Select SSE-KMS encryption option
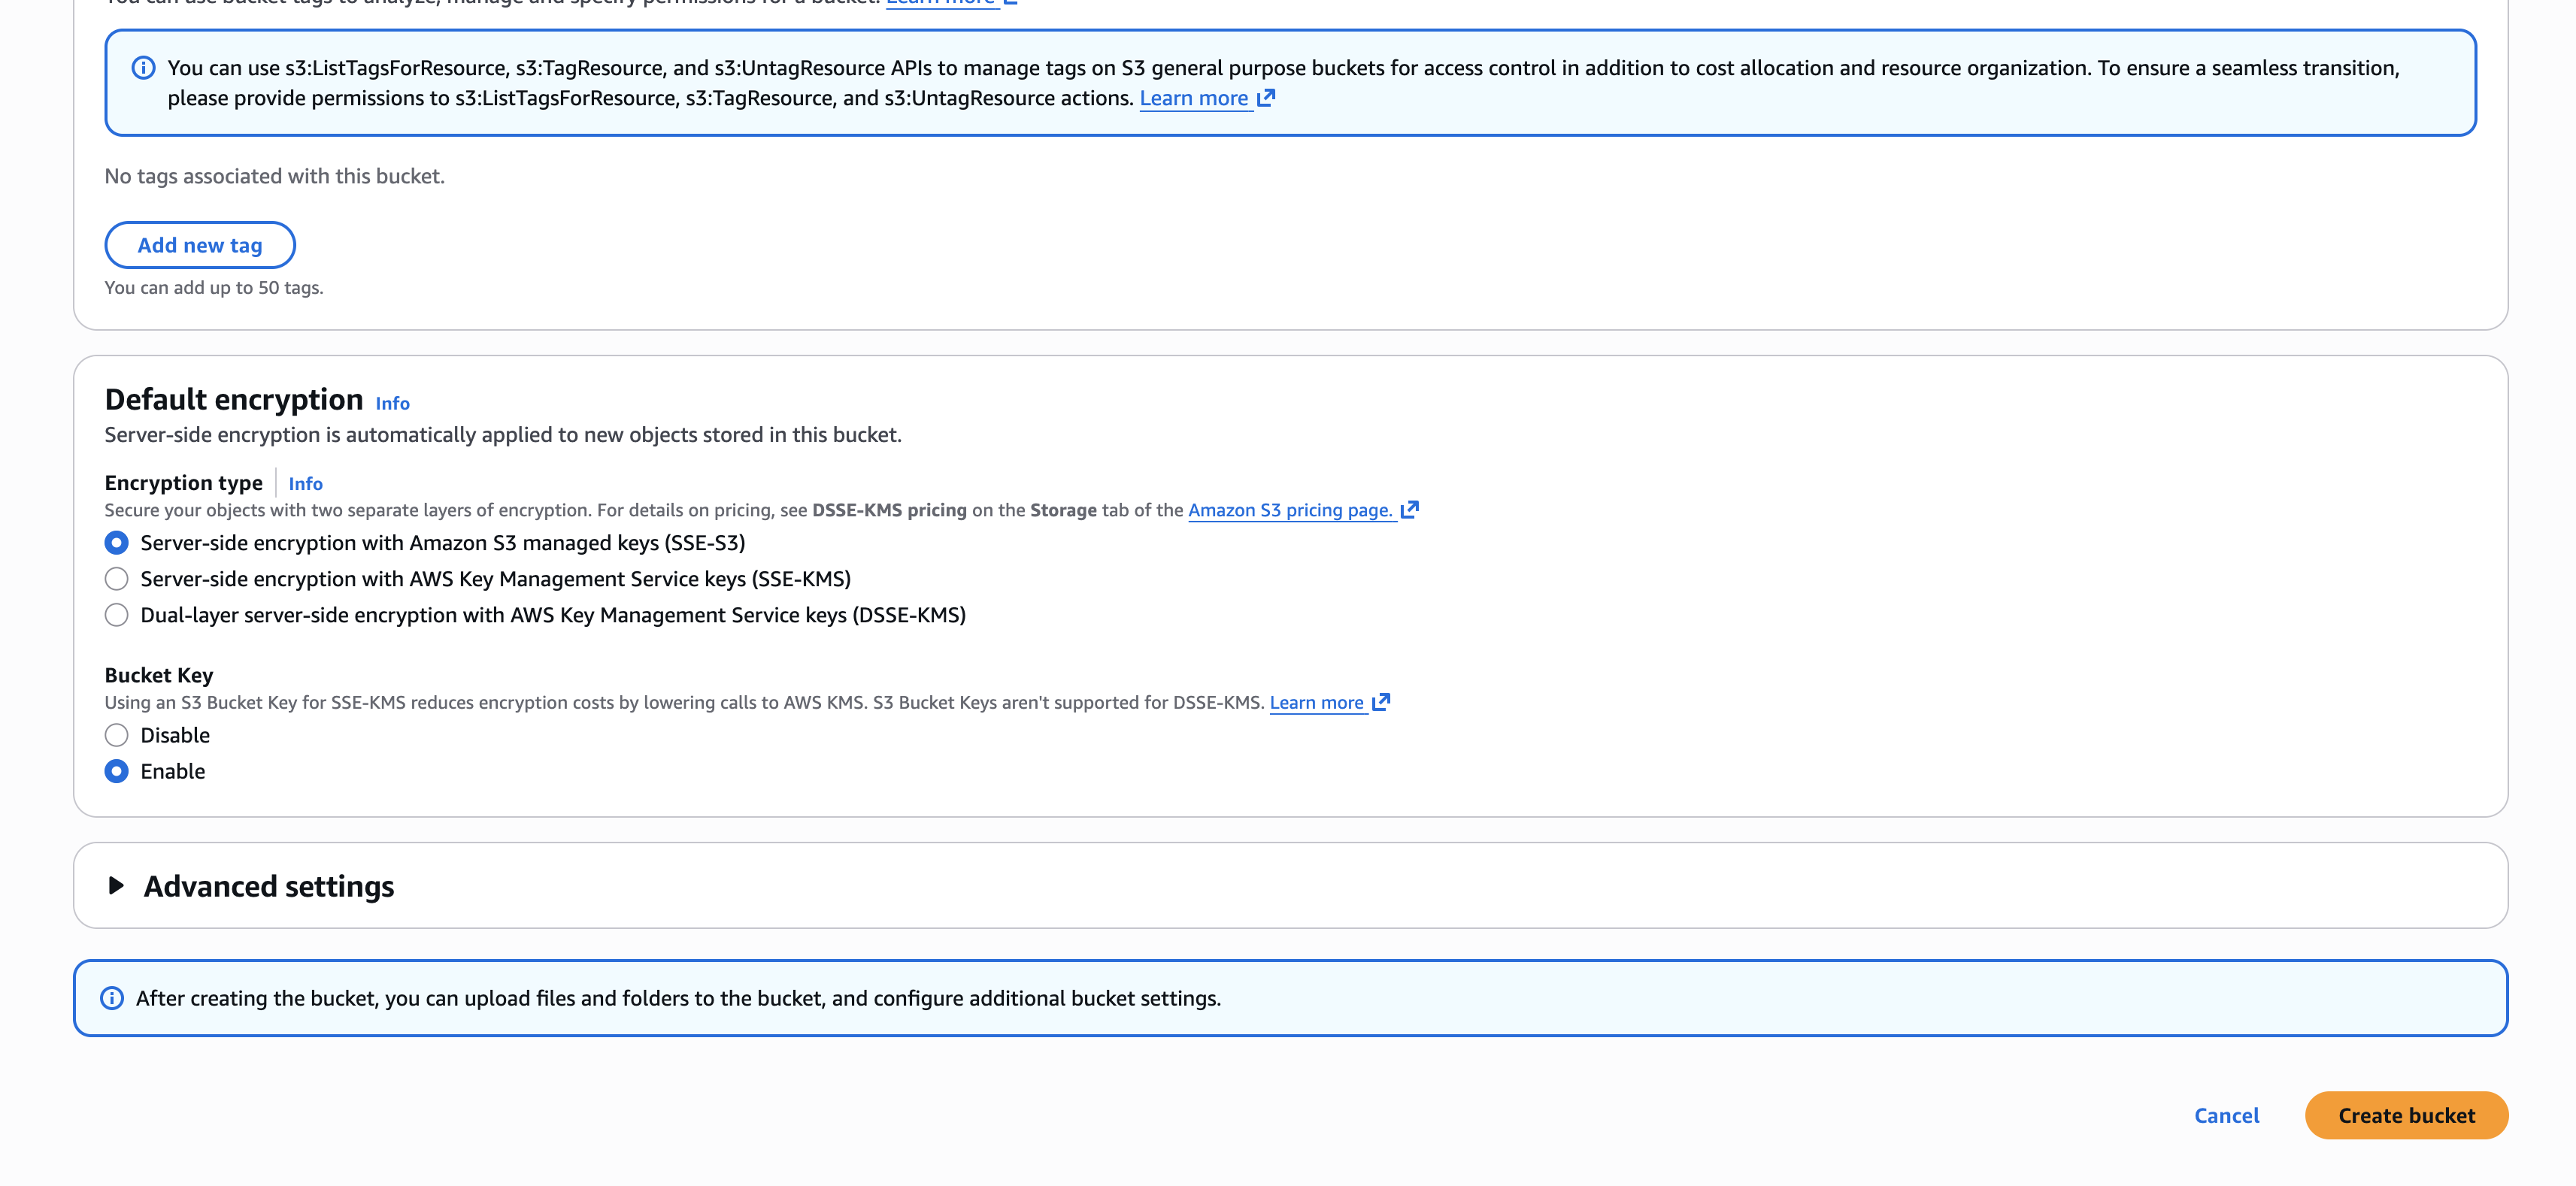Image resolution: width=2576 pixels, height=1186 pixels. pos(117,579)
